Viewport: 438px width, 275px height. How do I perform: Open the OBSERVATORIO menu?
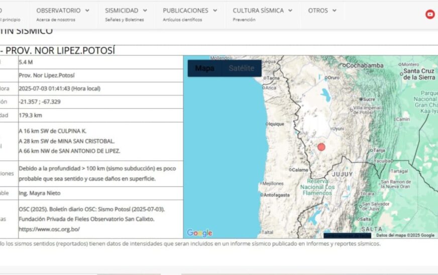coord(58,11)
